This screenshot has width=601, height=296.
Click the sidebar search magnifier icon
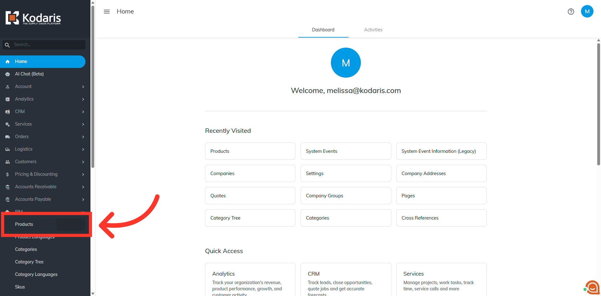[x=7, y=45]
